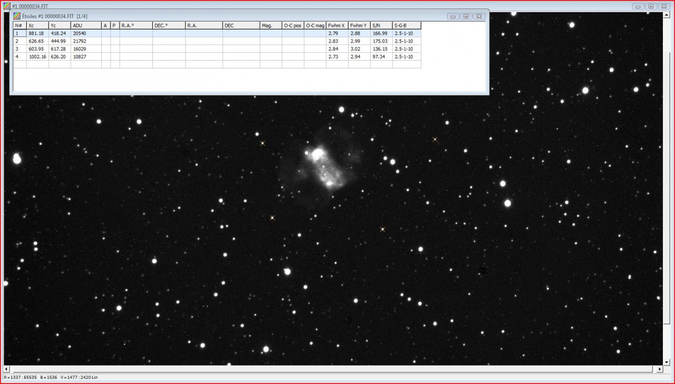Click the Xc value 626.65
Screen dimensions: 675x384
(36, 41)
